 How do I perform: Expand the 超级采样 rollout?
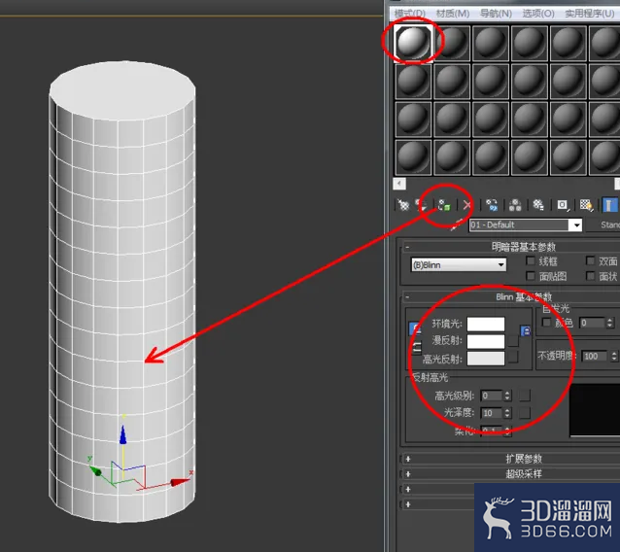(x=408, y=473)
